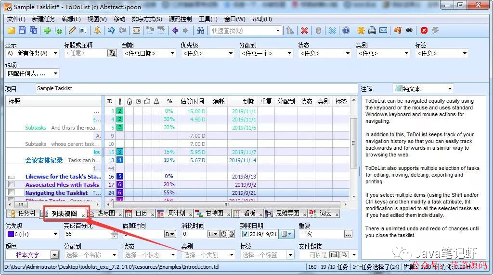Open the 工具(T) menu

tap(208, 19)
